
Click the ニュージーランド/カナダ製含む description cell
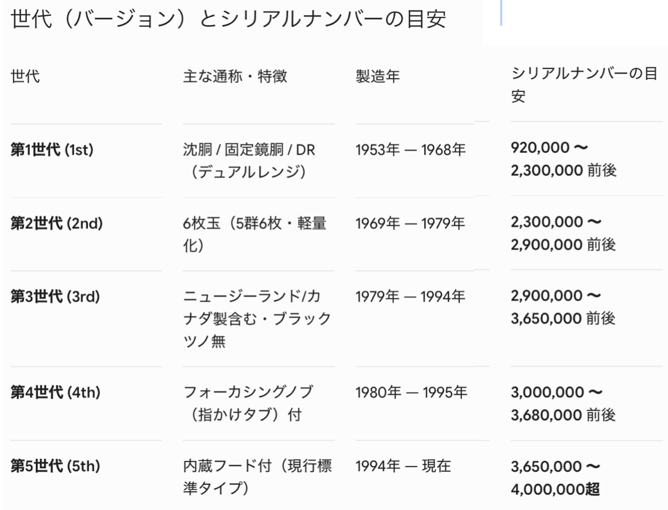click(257, 318)
